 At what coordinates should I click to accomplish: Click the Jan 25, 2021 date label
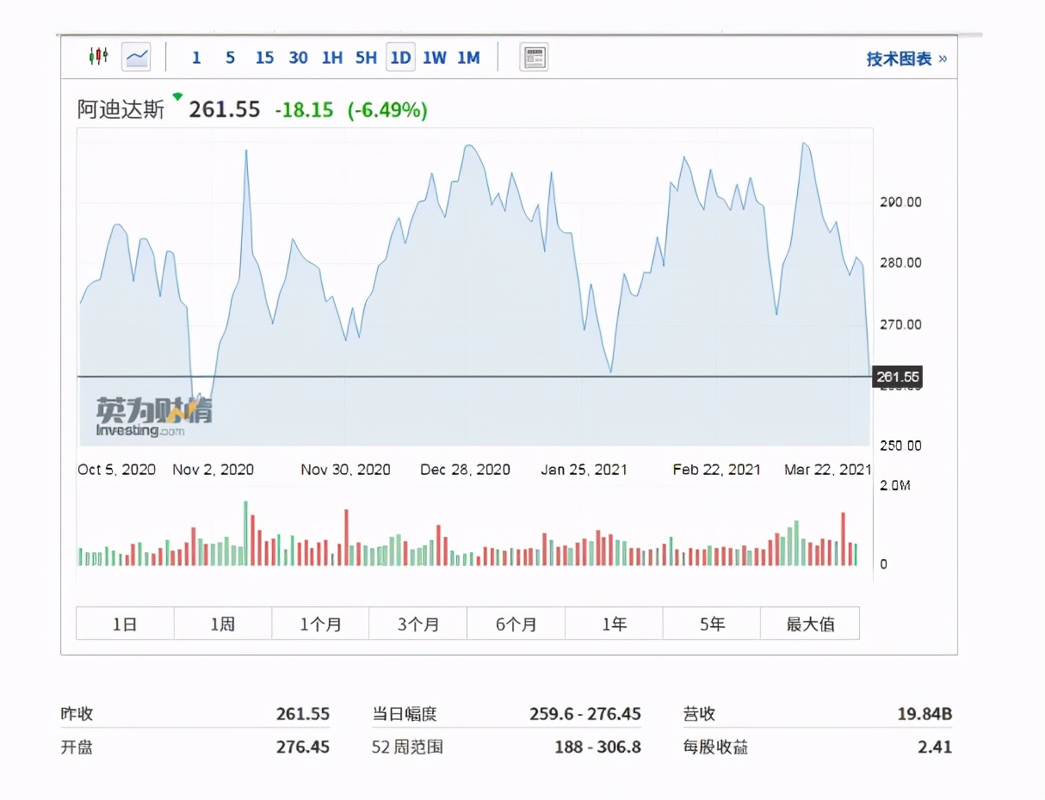click(584, 470)
